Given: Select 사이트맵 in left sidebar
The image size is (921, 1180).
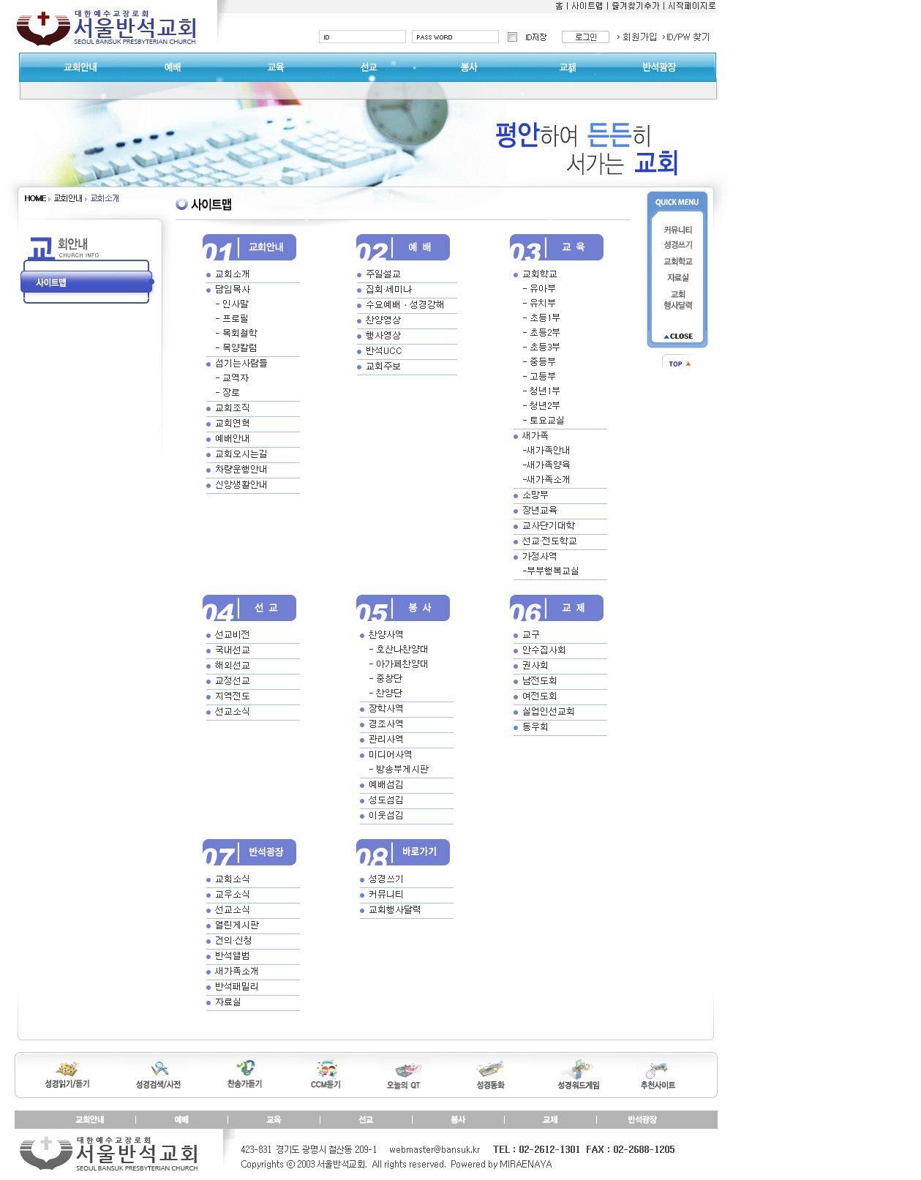Looking at the screenshot, I should coord(86,282).
